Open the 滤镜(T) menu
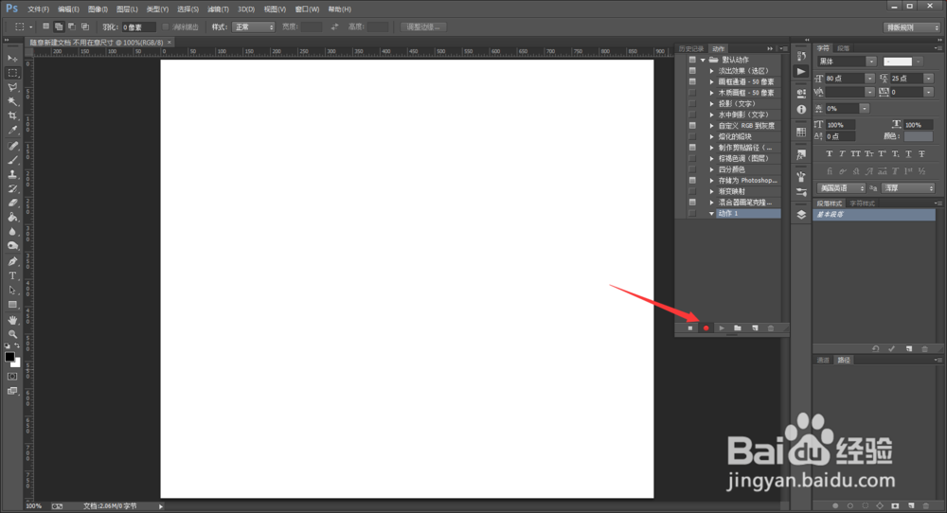This screenshot has height=513, width=947. point(218,9)
